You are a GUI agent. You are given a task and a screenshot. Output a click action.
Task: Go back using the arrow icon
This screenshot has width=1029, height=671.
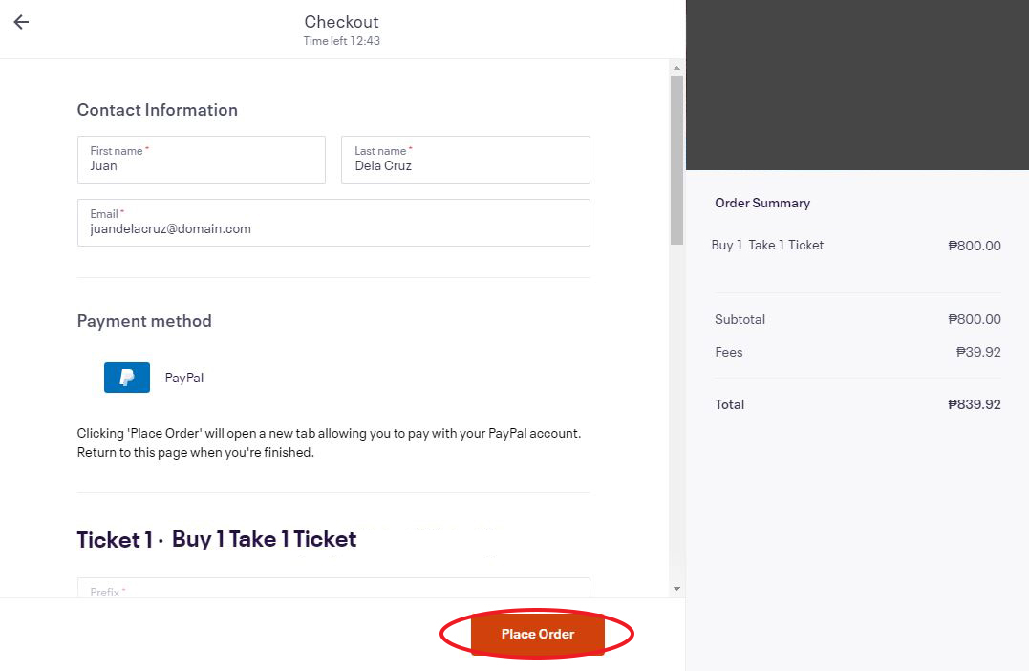[x=21, y=22]
